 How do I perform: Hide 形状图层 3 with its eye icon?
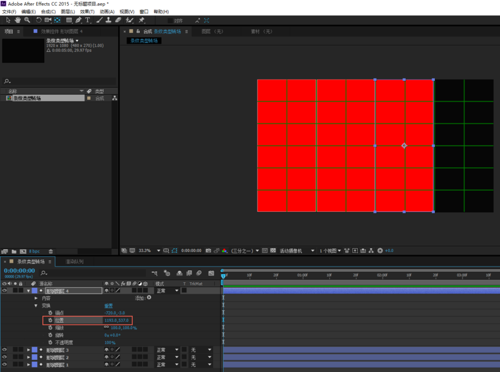(x=4, y=350)
